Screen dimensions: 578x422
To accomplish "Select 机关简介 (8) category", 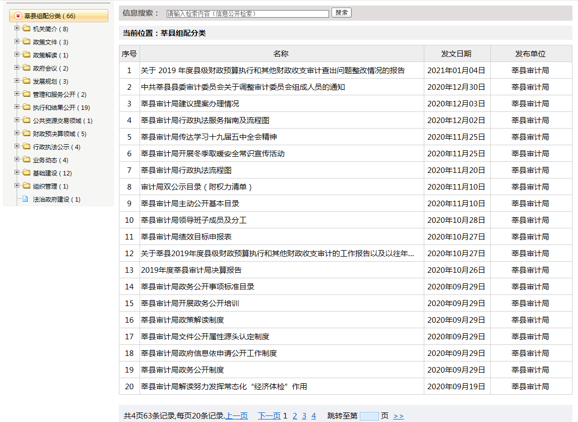I will [x=50, y=29].
